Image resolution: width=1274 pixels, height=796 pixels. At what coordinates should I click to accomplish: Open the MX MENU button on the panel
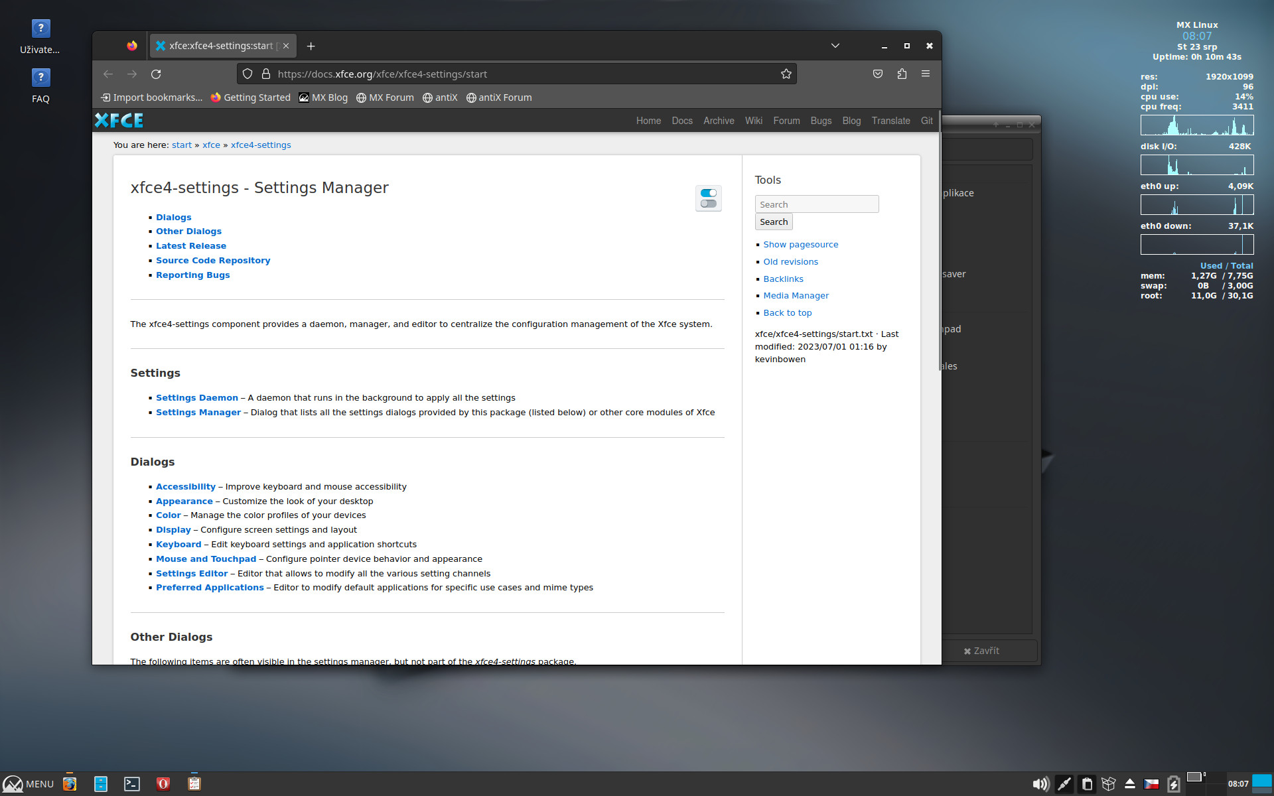click(x=28, y=784)
